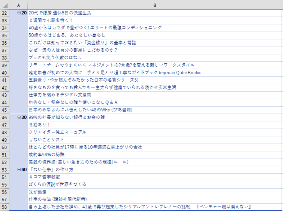The width and height of the screenshot is (283, 211).
Task: Click cell starting 'リモートチームでうまくいく'
Action: point(155,65)
